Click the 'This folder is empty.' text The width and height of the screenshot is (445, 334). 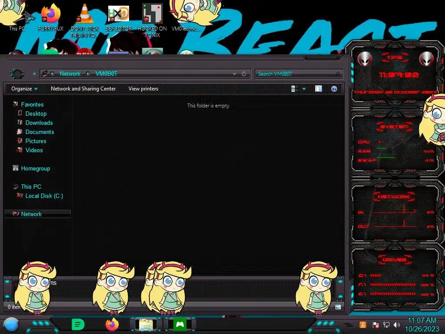point(208,106)
